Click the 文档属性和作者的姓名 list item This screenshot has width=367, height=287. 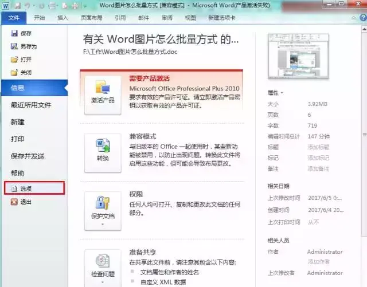pyautogui.click(x=170, y=272)
